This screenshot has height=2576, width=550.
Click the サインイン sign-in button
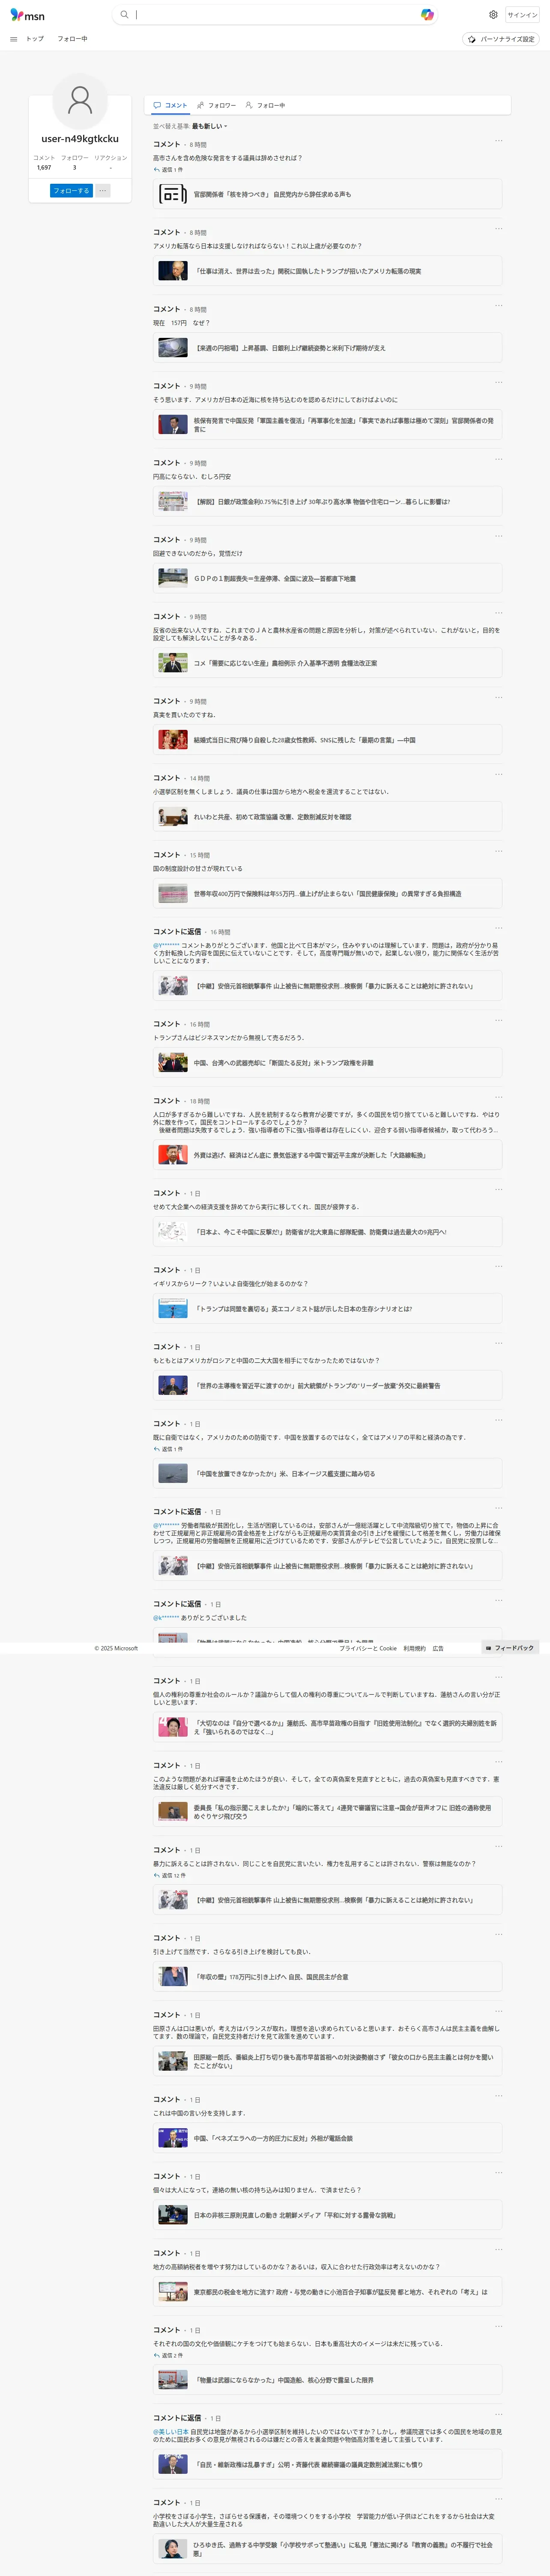pyautogui.click(x=522, y=15)
